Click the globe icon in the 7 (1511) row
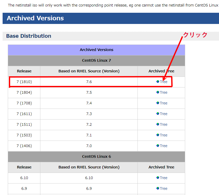This screenshot has width=219, height=195. [158, 124]
